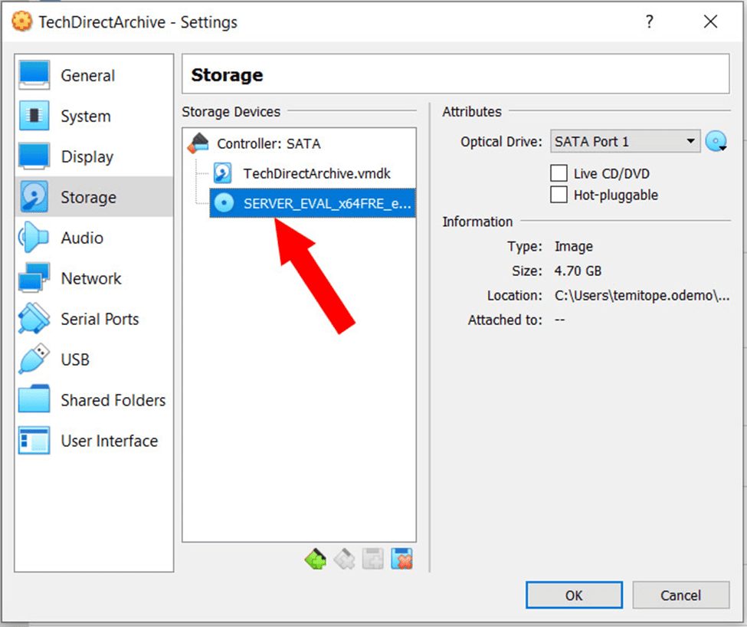747x627 pixels.
Task: Enable the Hot-pluggable checkbox
Action: (559, 195)
